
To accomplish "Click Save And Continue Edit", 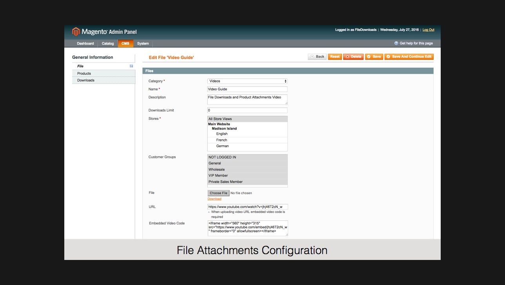I will pos(409,57).
